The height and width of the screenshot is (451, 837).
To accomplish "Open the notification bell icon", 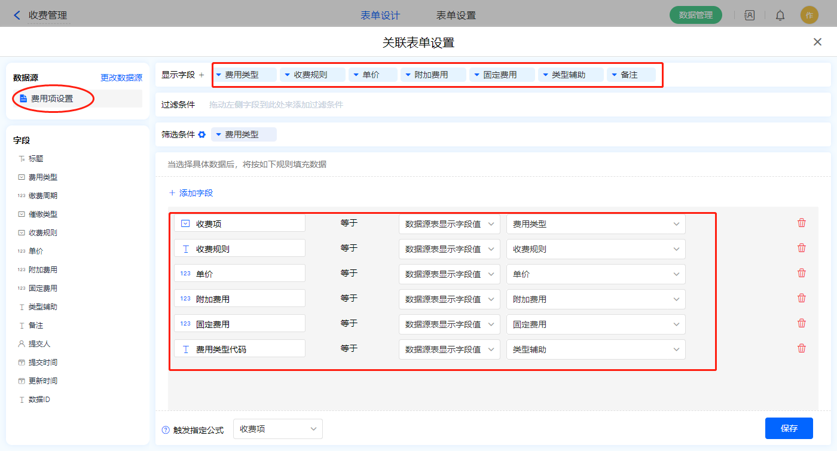I will (x=780, y=16).
